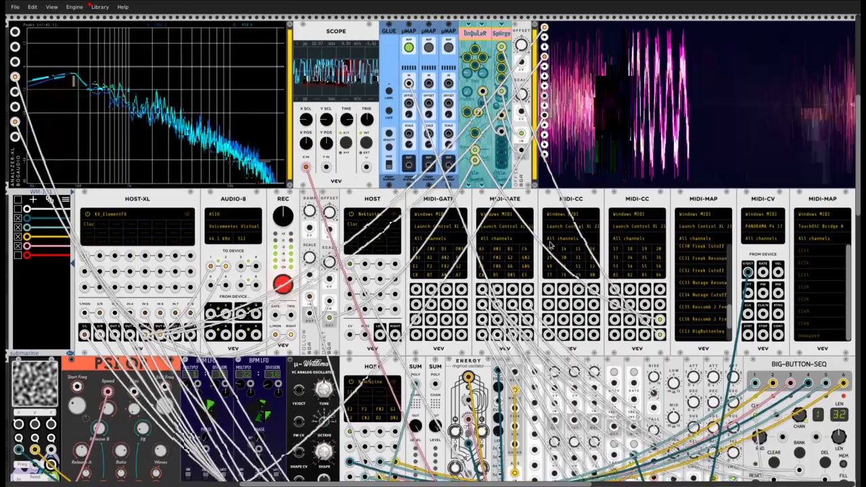866x487 pixels.
Task: Open the PANORAMA P4 device dropdown in MIDI-CV
Action: [x=762, y=226]
